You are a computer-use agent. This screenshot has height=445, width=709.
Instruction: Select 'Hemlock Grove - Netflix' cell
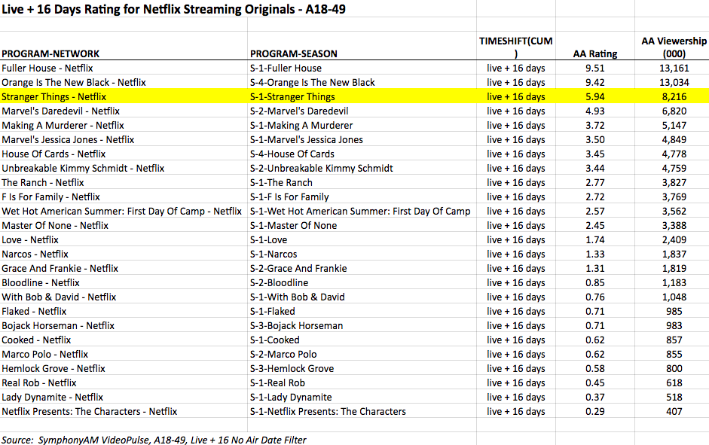53,369
